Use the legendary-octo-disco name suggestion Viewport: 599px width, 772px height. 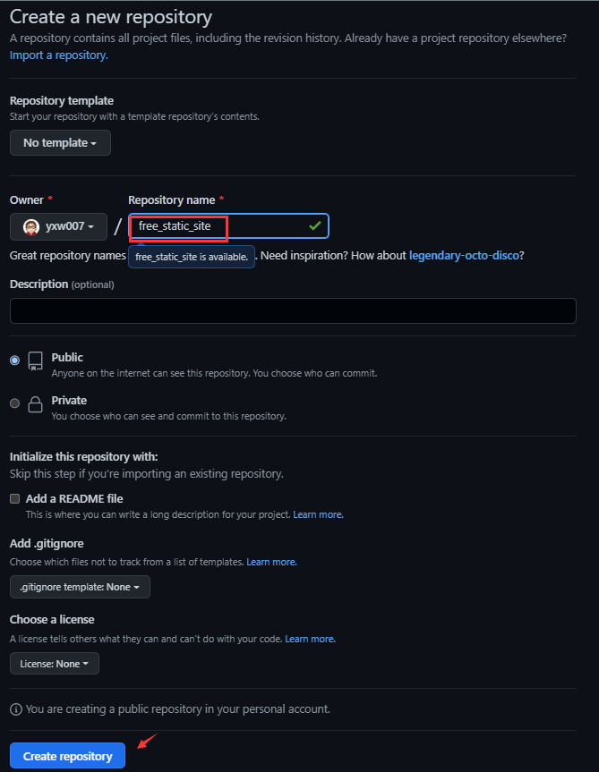point(464,256)
